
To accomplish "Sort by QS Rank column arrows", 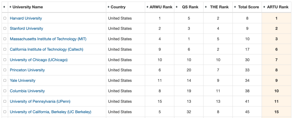I will [x=177, y=7].
